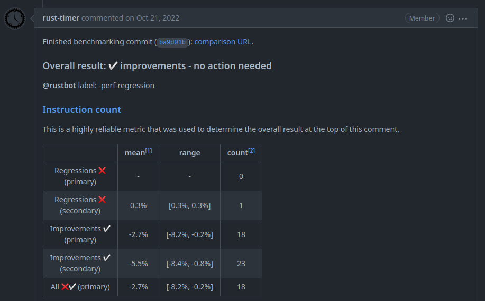
Task: Click red cross icon in Regressions secondary row
Action: [102, 200]
